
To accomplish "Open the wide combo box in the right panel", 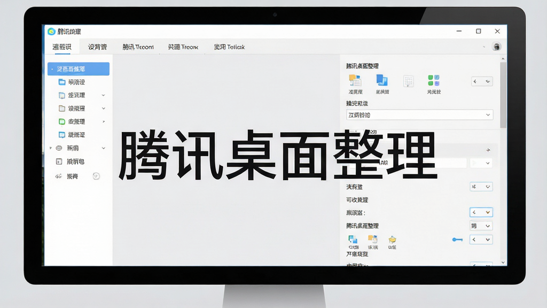I will tap(419, 115).
